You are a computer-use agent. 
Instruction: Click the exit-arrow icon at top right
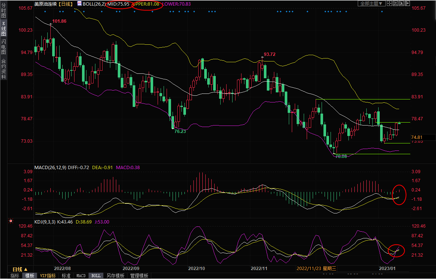tap(407, 3)
